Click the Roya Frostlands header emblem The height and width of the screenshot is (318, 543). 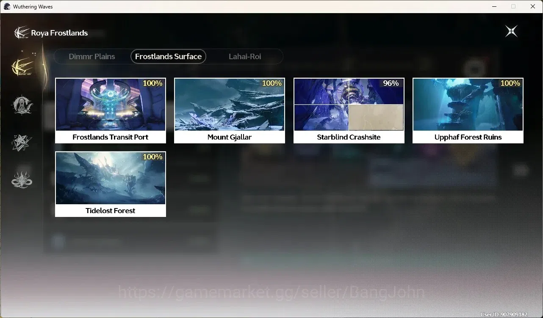21,33
